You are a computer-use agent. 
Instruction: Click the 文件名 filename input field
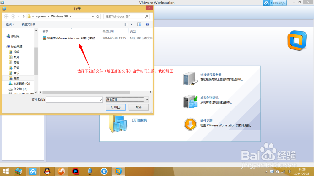pyautogui.click(x=73, y=100)
